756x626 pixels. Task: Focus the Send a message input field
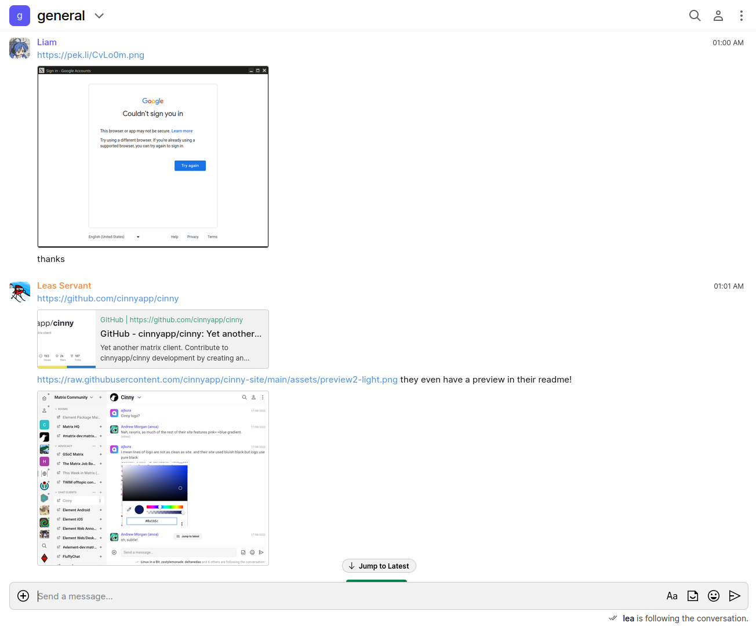point(348,596)
